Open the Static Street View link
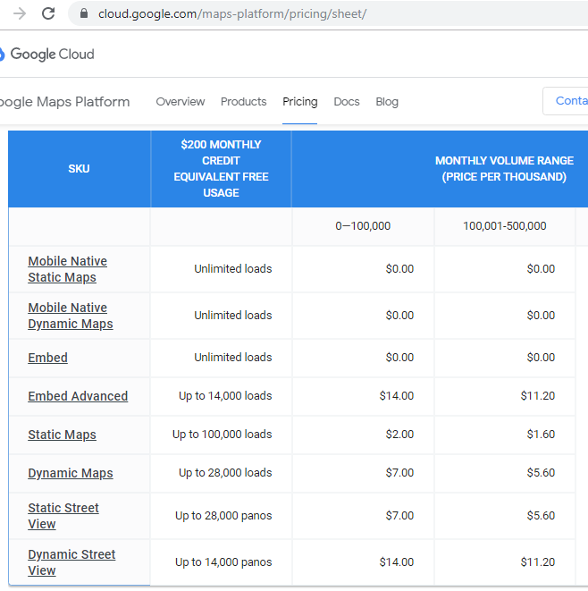 pyautogui.click(x=63, y=516)
